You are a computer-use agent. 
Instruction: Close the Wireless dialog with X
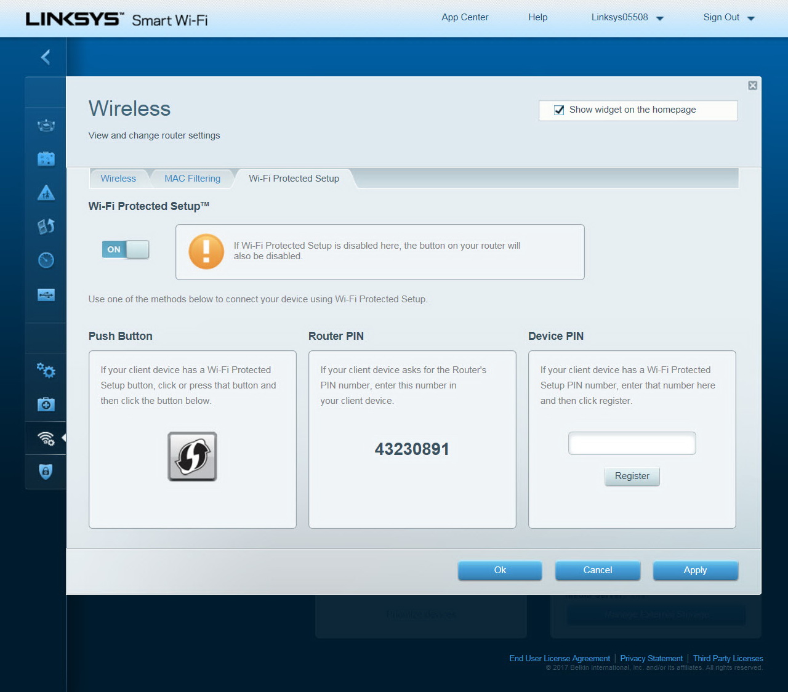coord(752,86)
